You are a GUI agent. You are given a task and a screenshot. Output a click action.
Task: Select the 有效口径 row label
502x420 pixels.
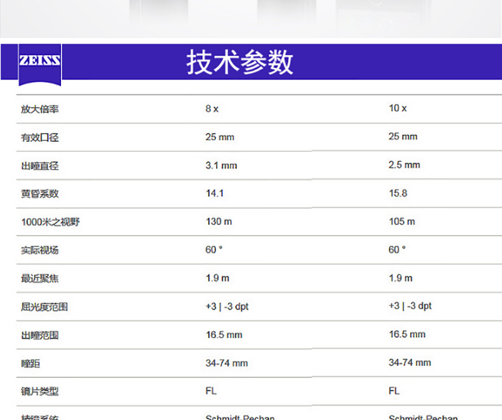pyautogui.click(x=39, y=137)
